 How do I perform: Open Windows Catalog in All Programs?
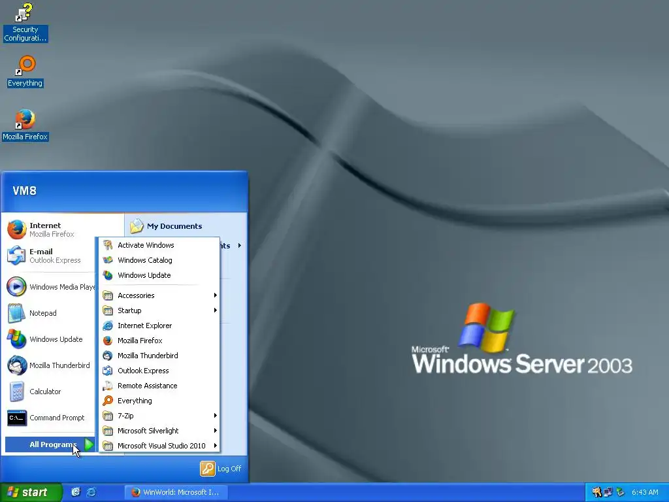(159, 260)
